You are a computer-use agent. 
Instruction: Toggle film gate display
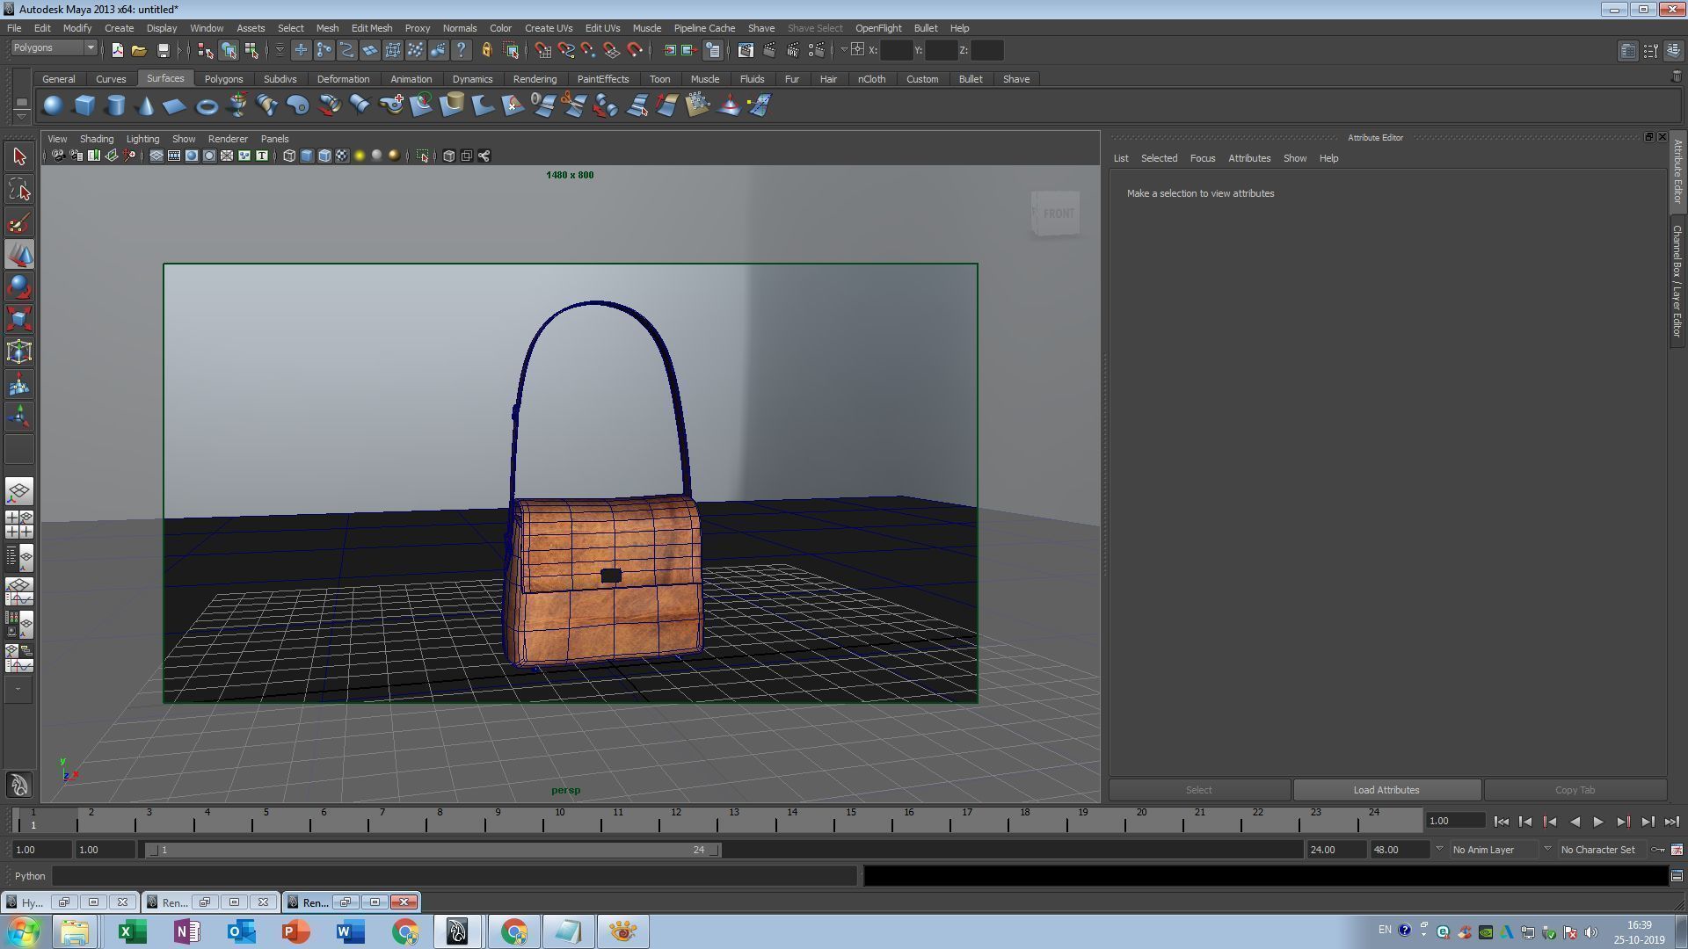[x=173, y=156]
